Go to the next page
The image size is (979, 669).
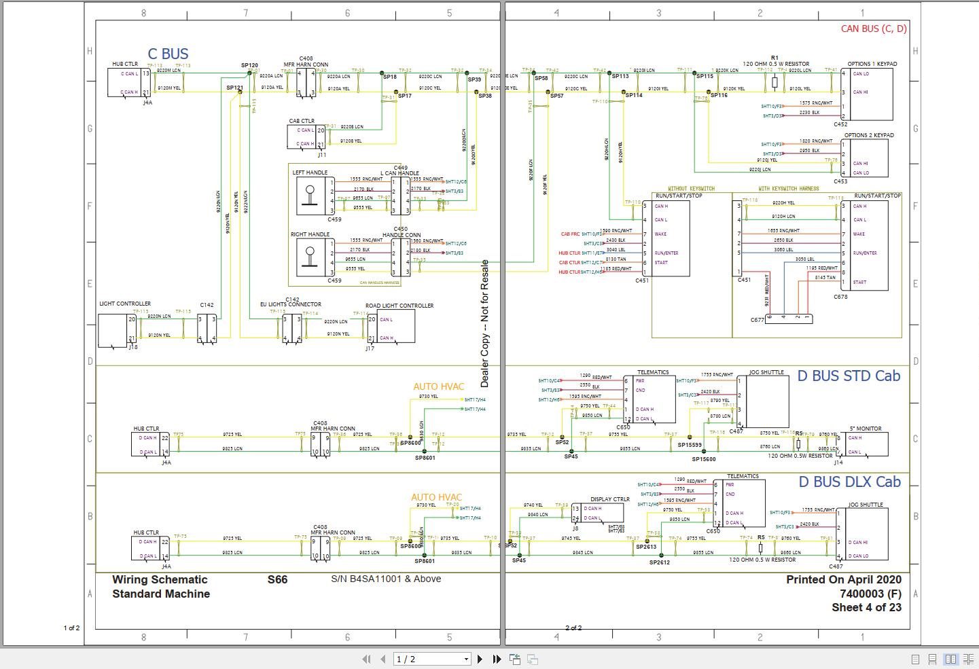point(480,659)
